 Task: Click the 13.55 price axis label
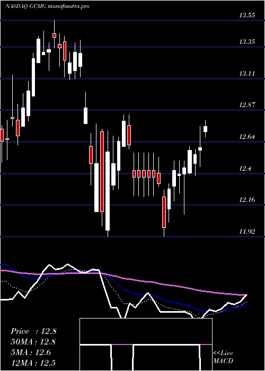click(x=247, y=15)
